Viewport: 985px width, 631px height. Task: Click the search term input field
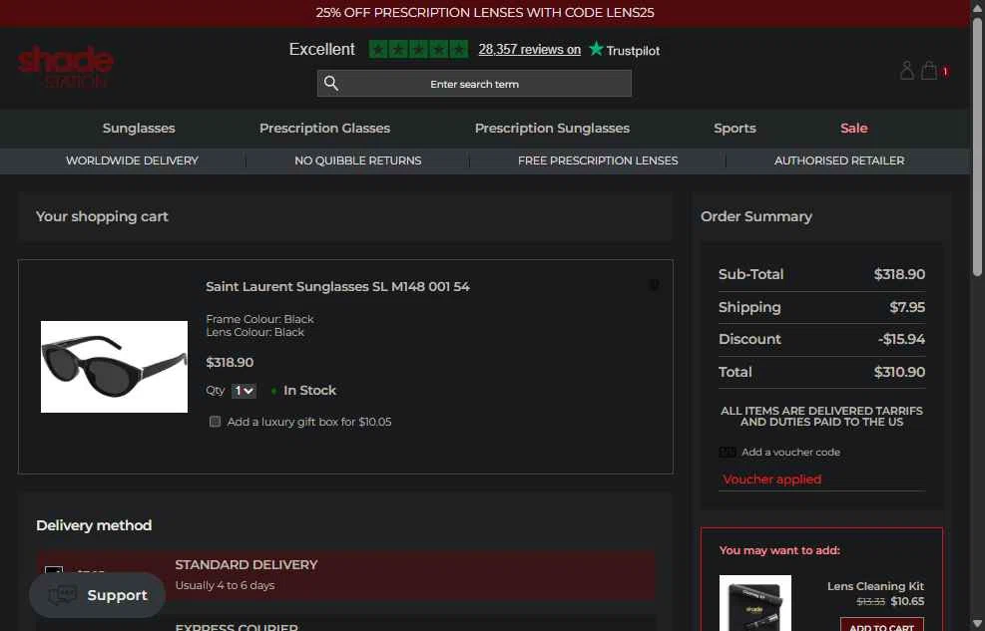coord(474,84)
